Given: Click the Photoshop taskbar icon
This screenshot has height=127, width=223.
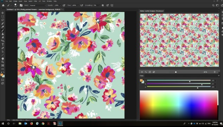Looking at the screenshot, I should point(60,124).
